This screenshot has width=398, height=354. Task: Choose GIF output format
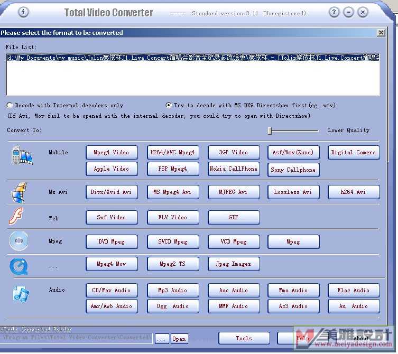click(234, 217)
